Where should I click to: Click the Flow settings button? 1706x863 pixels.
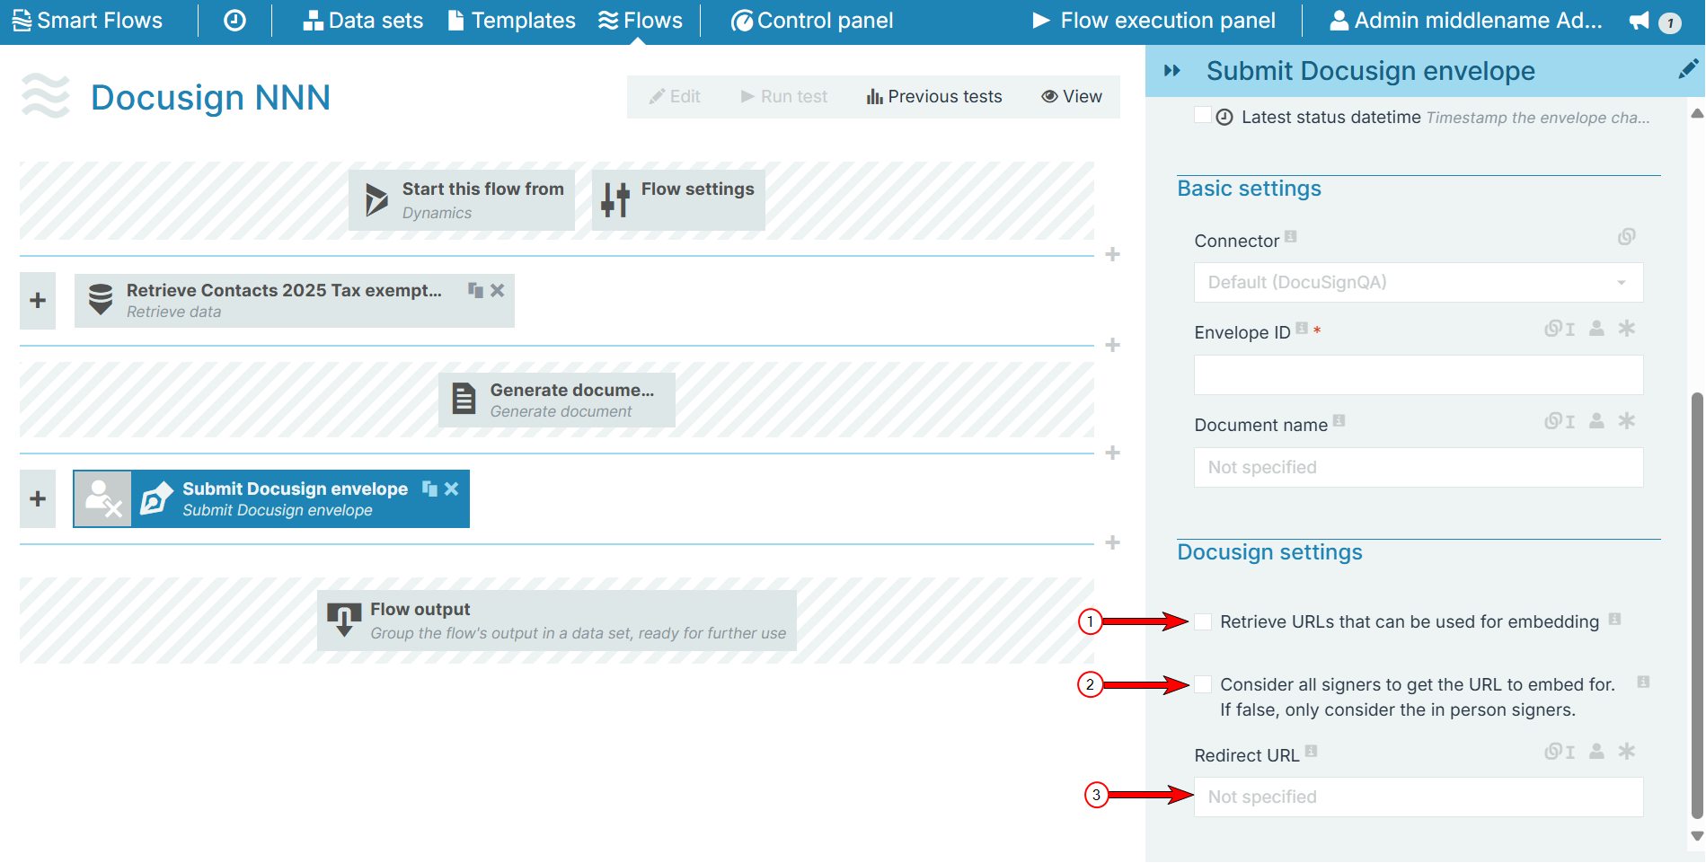[678, 199]
